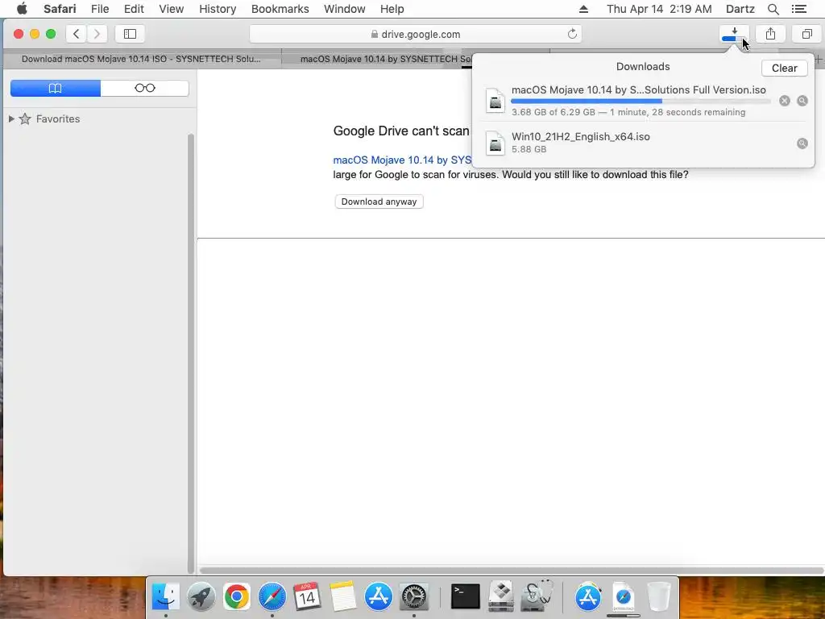Open Notification Center in menu bar
This screenshot has width=825, height=619.
point(798,9)
